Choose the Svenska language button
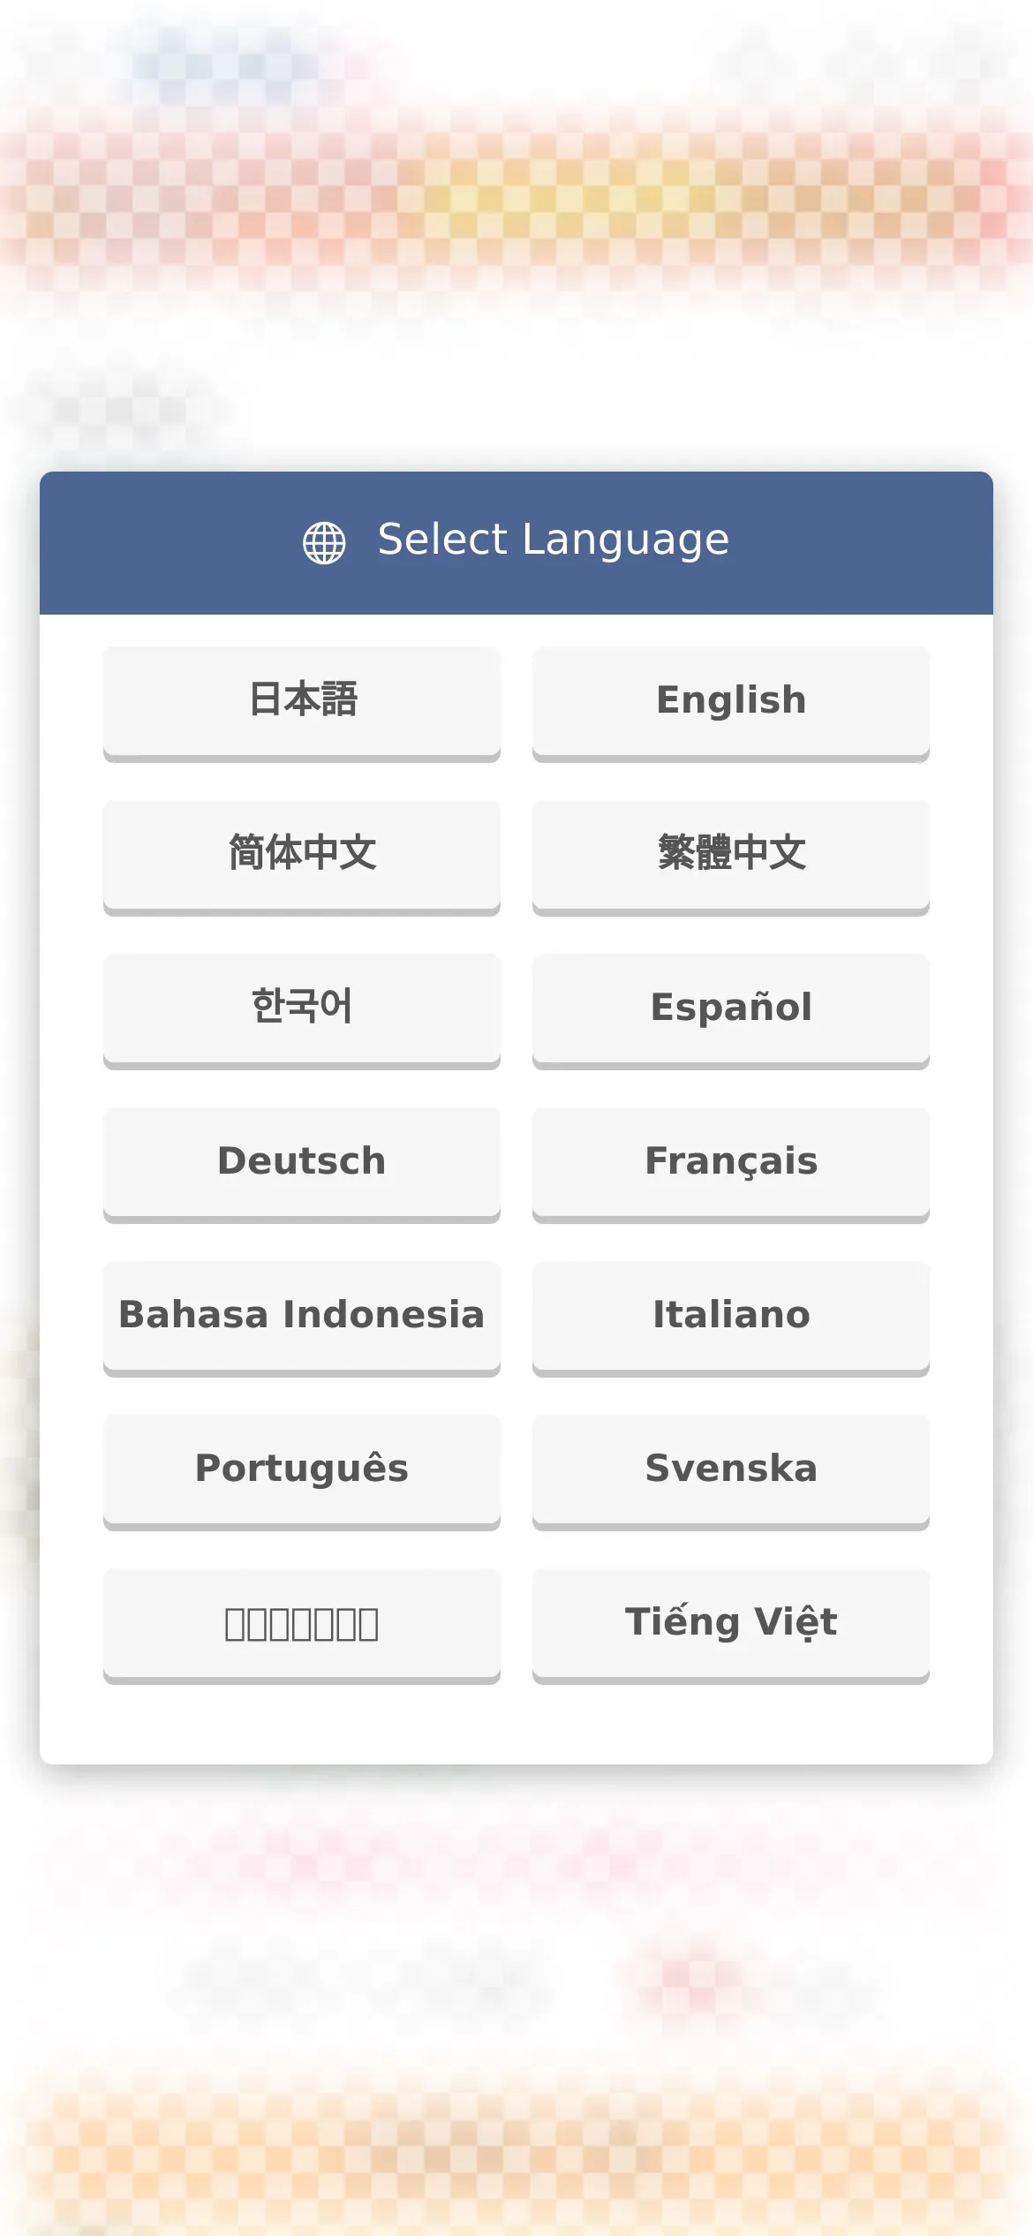This screenshot has height=2236, width=1033. tap(731, 1472)
